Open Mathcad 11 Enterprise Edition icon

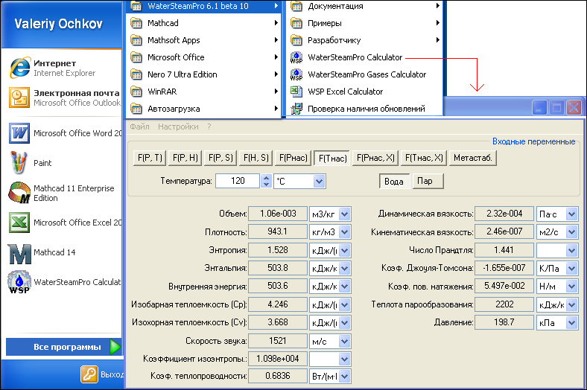pos(19,193)
